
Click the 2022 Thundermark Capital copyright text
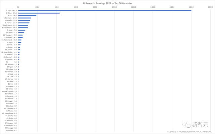click(190, 132)
